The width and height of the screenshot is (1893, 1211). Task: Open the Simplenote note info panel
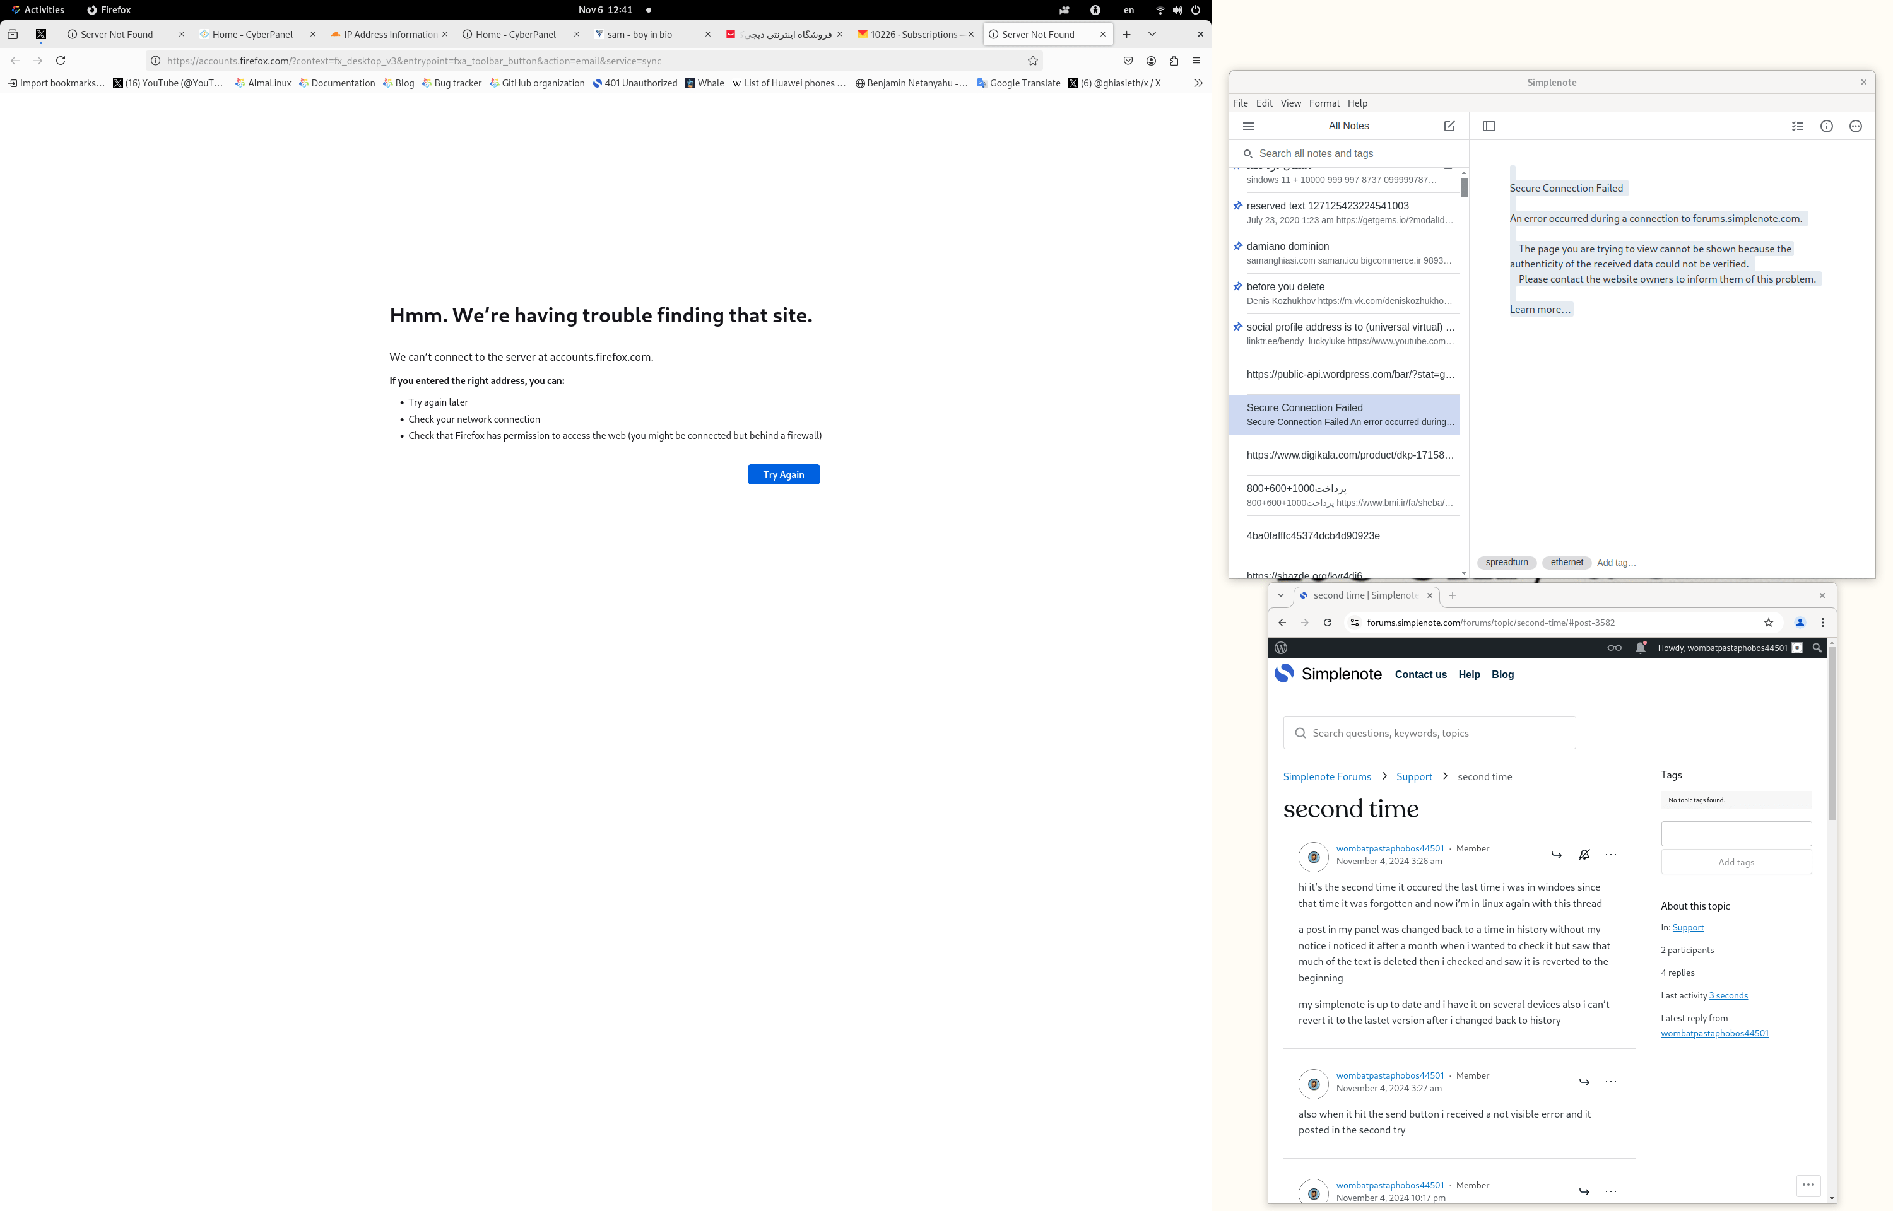coord(1826,126)
